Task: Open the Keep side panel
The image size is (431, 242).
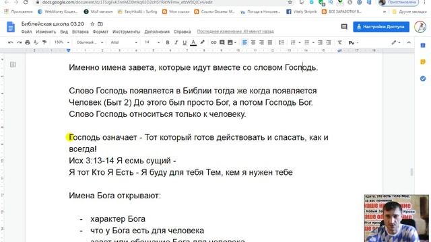Action: pyautogui.click(x=423, y=62)
